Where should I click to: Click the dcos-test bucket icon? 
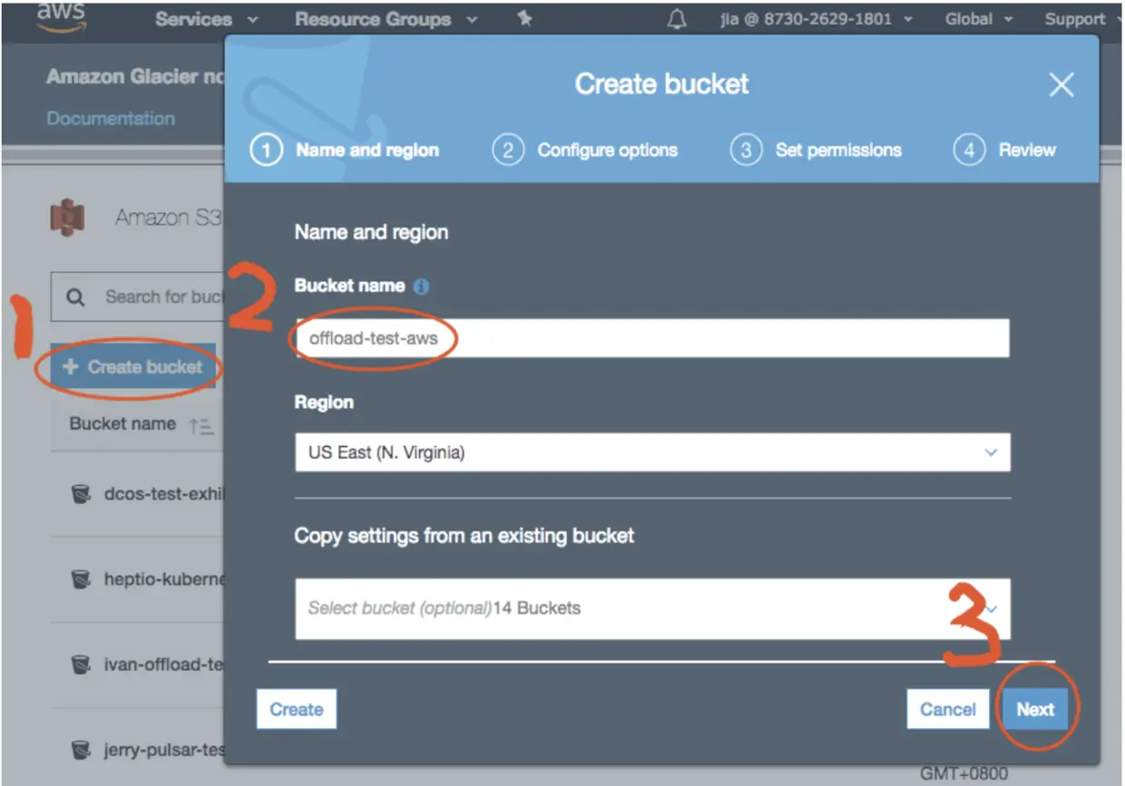point(82,494)
